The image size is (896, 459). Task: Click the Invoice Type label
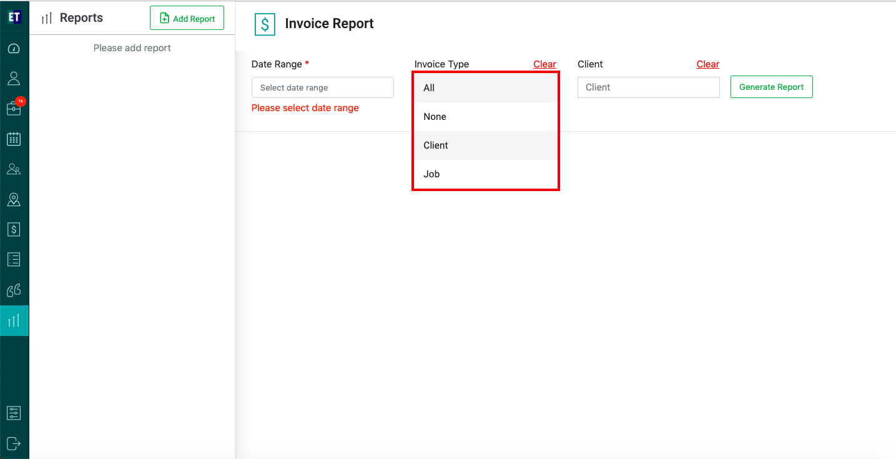(441, 64)
